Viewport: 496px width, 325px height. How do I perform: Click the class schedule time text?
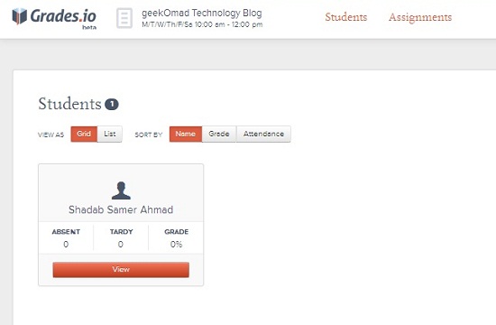pos(202,24)
